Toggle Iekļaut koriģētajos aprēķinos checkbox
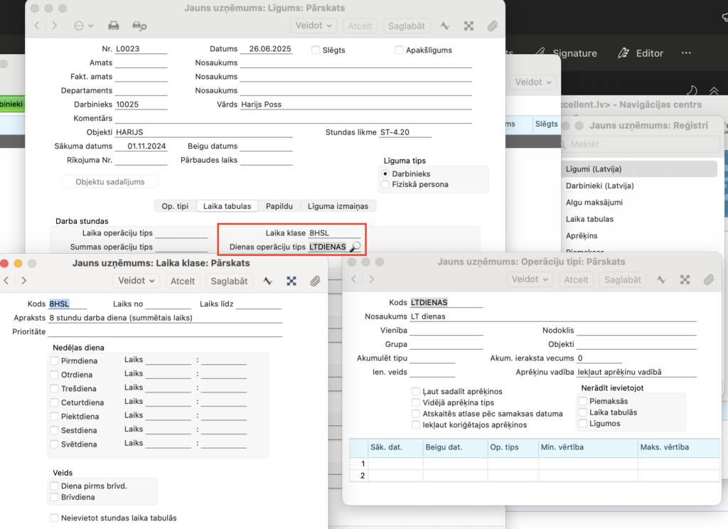 (416, 425)
